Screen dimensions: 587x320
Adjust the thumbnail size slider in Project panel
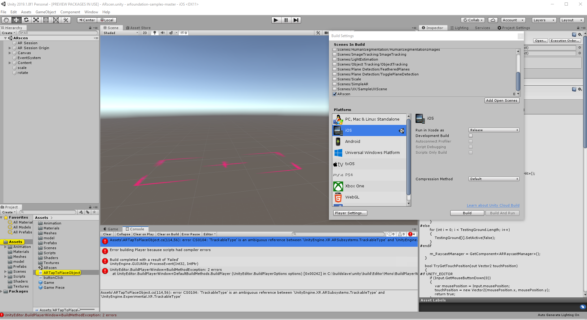click(79, 310)
